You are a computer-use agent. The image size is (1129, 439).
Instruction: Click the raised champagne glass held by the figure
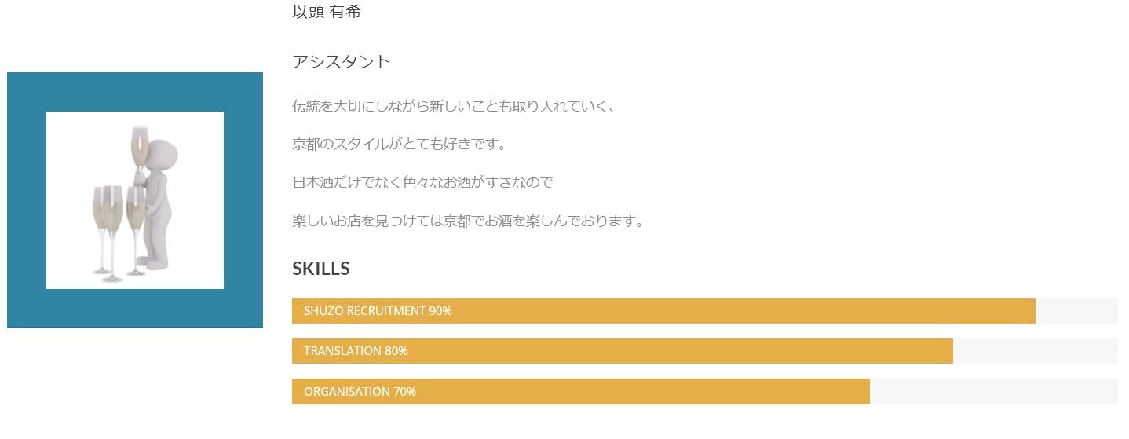(x=140, y=145)
